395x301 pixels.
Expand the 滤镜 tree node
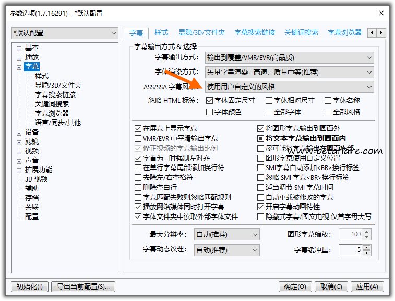(19, 142)
